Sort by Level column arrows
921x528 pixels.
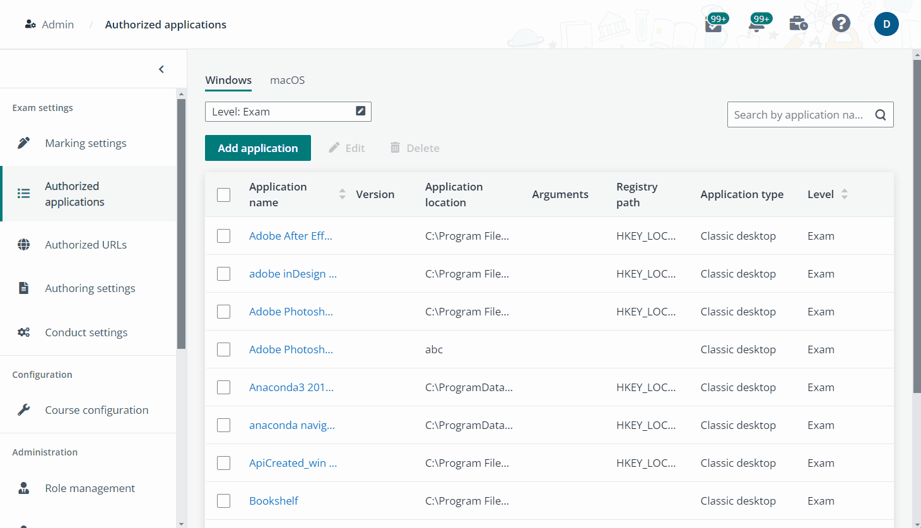pos(845,194)
